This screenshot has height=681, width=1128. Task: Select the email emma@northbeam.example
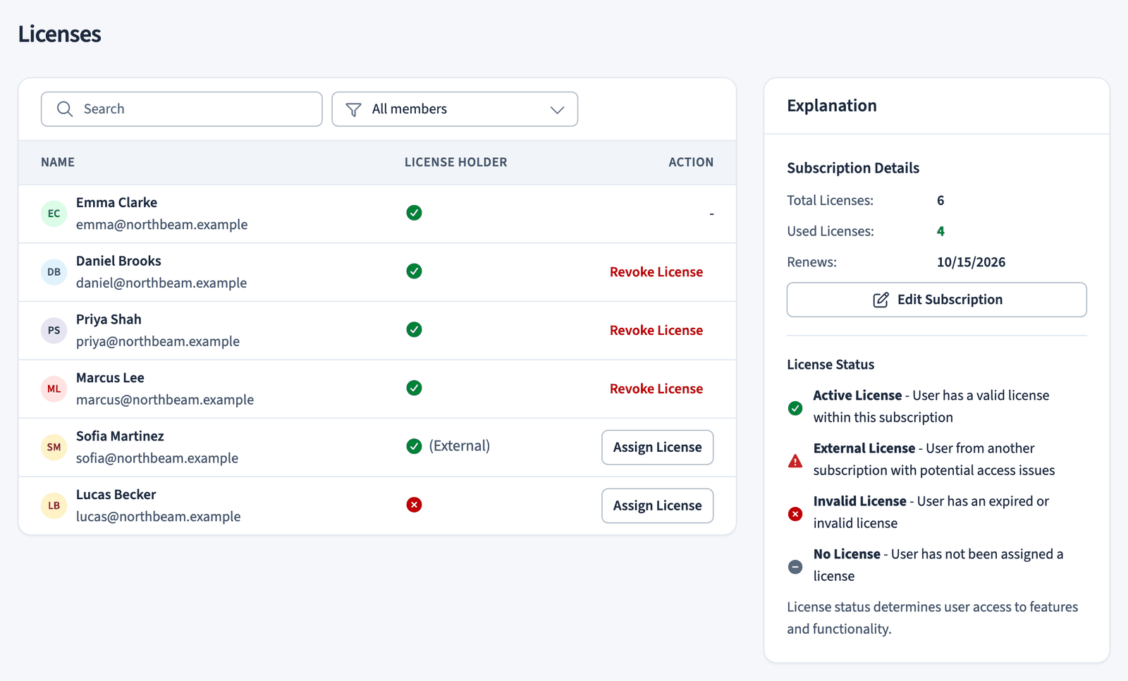162,225
